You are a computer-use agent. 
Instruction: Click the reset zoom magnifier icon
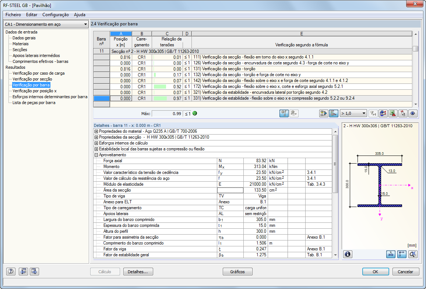(413, 254)
